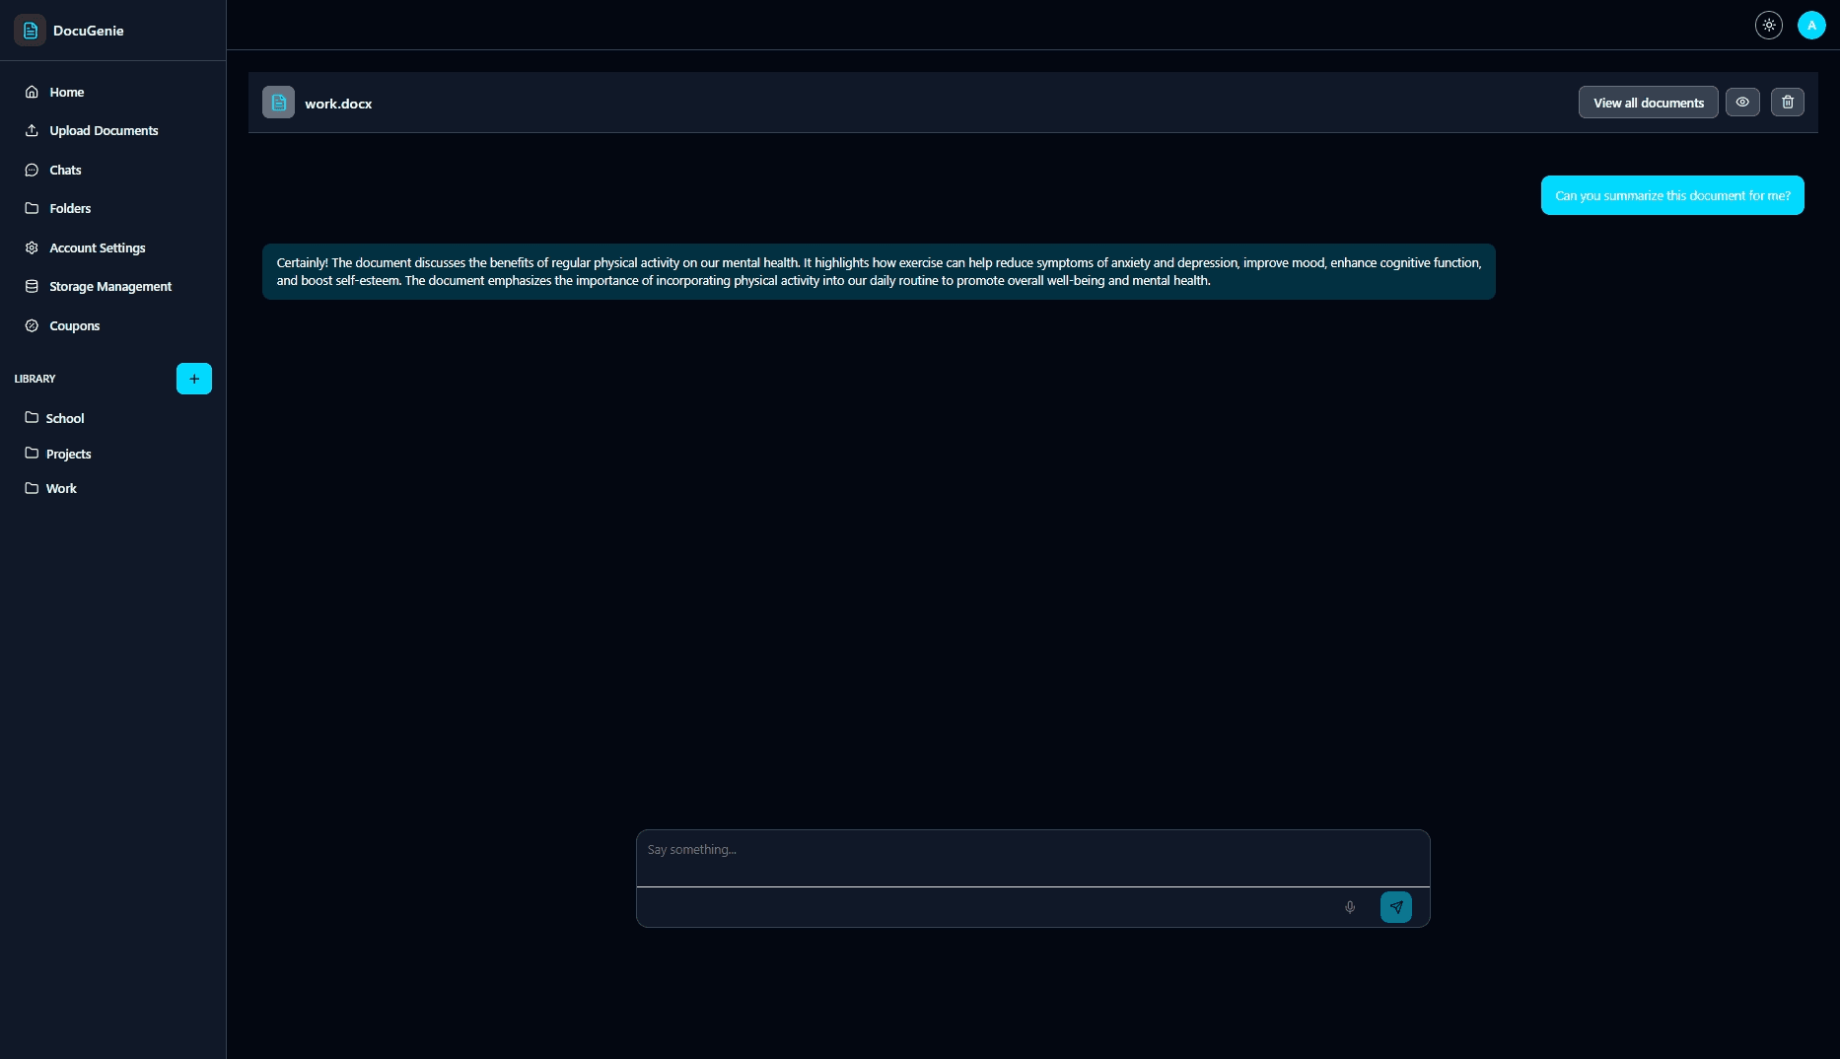The height and width of the screenshot is (1059, 1840).
Task: Preview document with the eye icon
Action: pos(1742,103)
